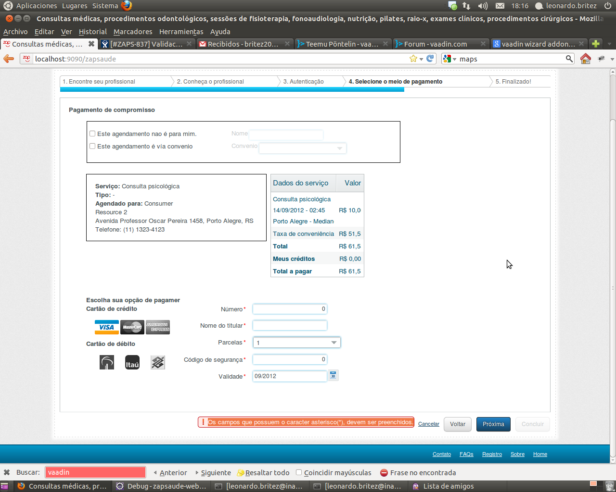Click the Firefox home icon
Viewport: 616px width, 492px height.
click(585, 59)
